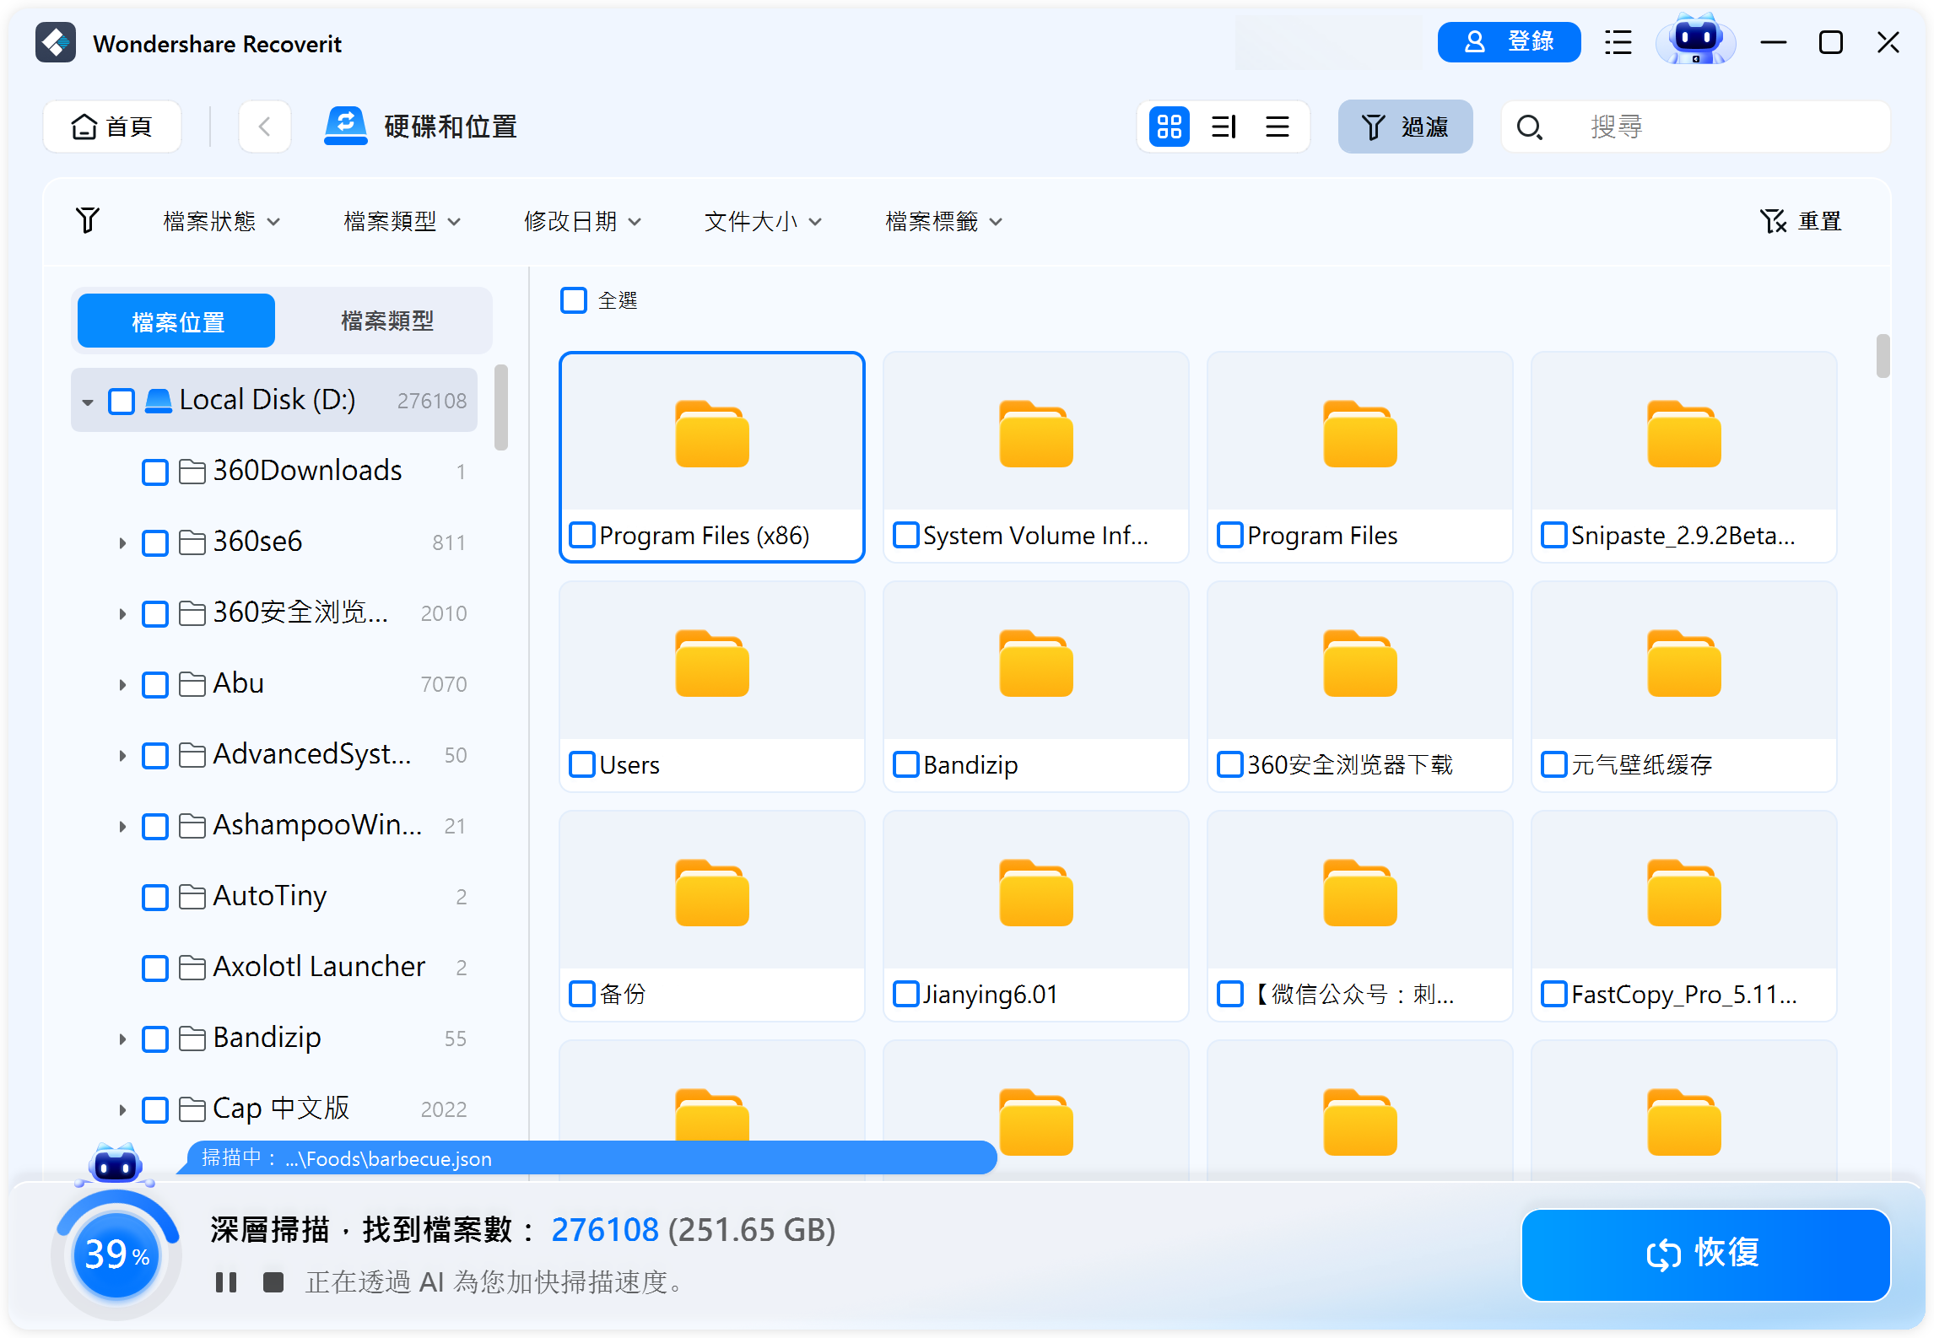
Task: Select the 檔案位置 tab
Action: [x=176, y=321]
